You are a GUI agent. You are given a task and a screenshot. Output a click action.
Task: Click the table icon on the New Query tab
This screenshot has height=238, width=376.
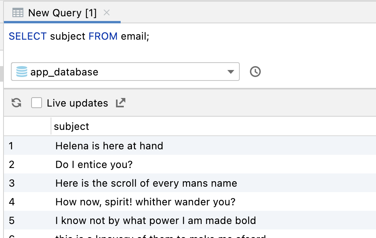point(18,13)
